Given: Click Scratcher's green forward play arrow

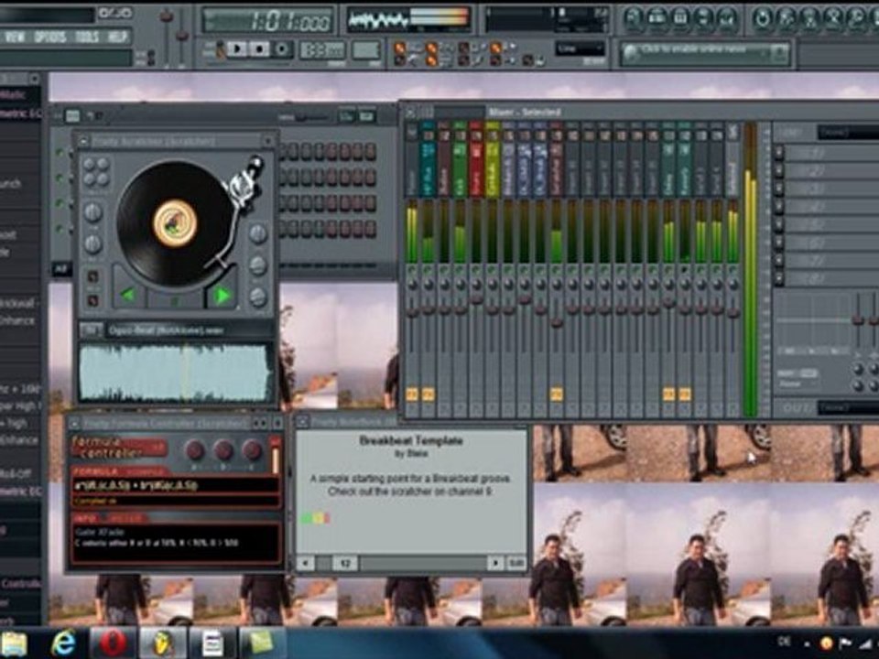Looking at the screenshot, I should click(222, 296).
